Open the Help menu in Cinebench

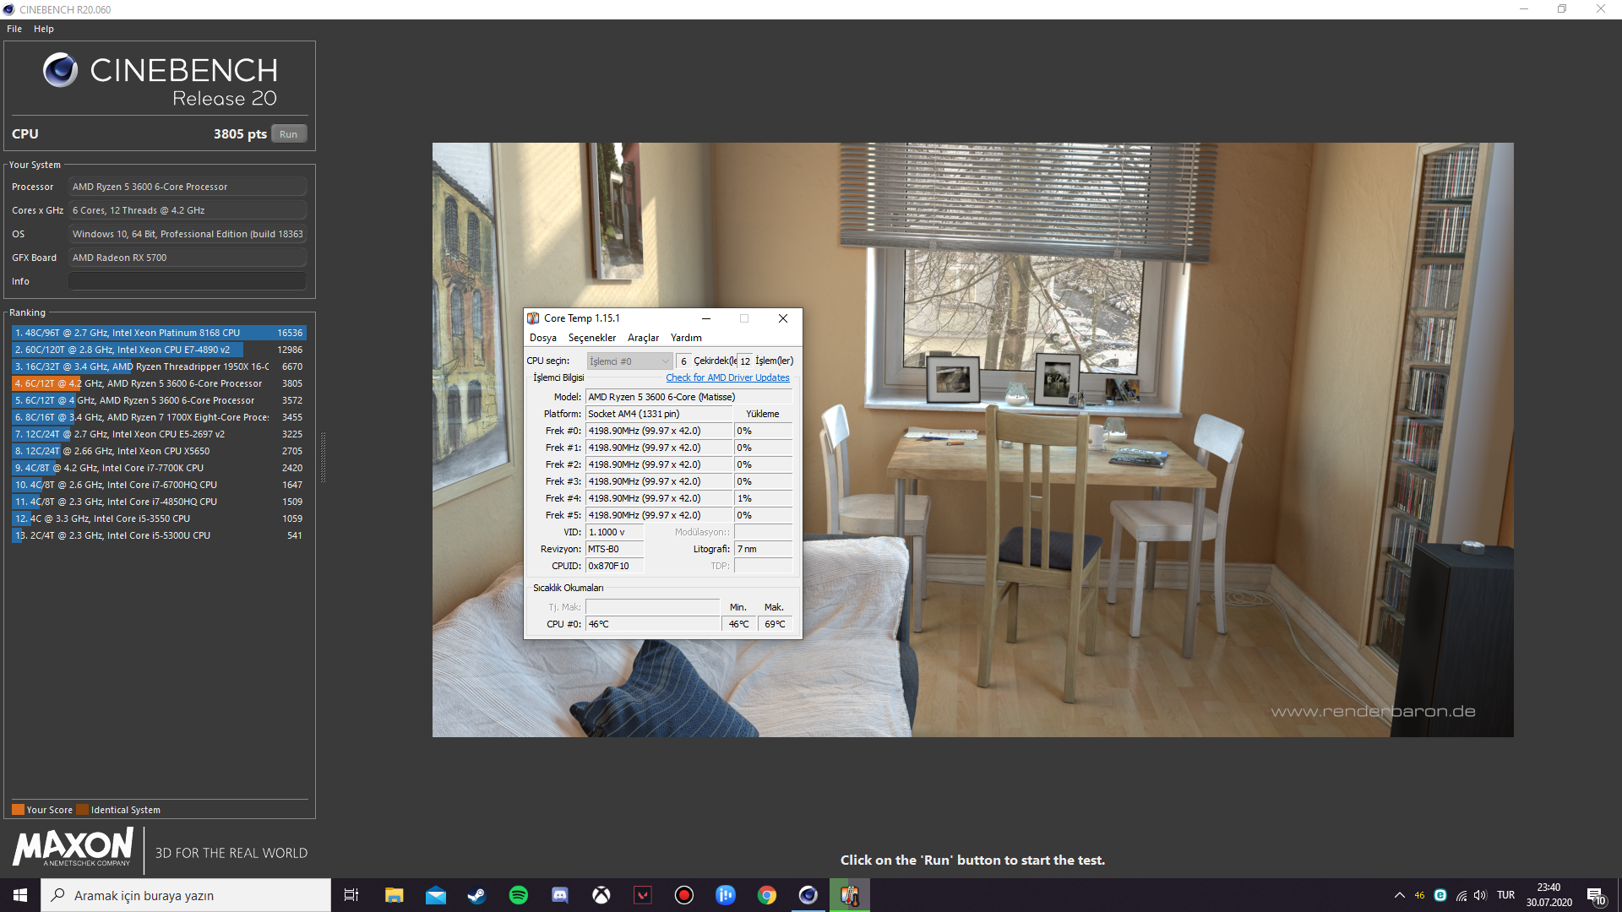44,29
